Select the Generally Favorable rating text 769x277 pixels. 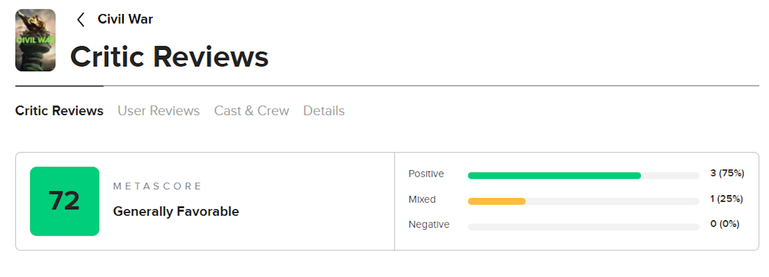(176, 211)
